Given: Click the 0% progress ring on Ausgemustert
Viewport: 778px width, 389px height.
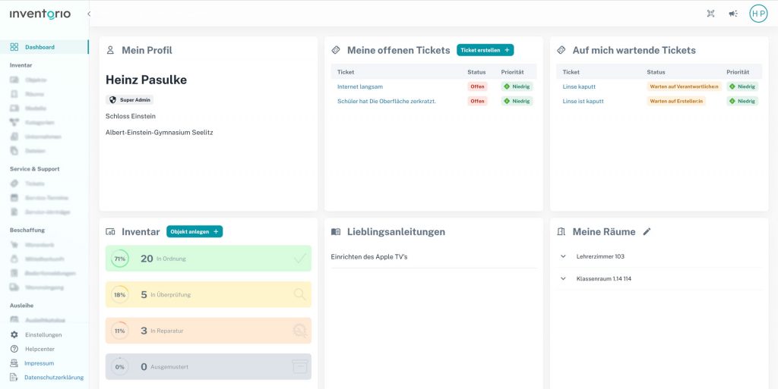Looking at the screenshot, I should (x=119, y=367).
